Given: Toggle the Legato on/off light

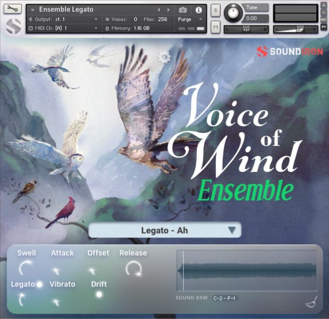Looking at the screenshot, I should click(x=39, y=284).
